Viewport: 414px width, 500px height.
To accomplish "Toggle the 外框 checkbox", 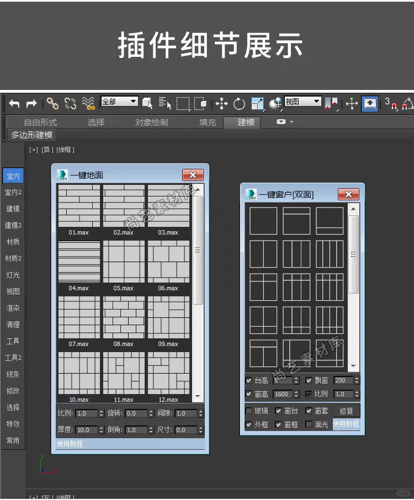I will [249, 424].
